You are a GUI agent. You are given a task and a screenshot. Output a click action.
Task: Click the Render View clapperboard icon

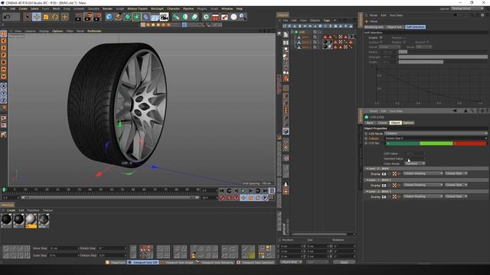[x=78, y=17]
